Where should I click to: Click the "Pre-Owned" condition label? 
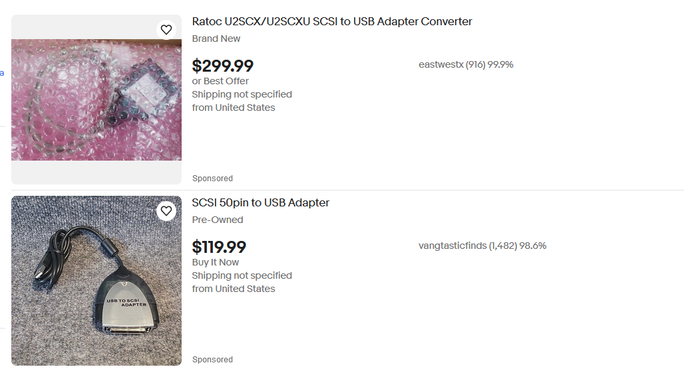point(218,220)
